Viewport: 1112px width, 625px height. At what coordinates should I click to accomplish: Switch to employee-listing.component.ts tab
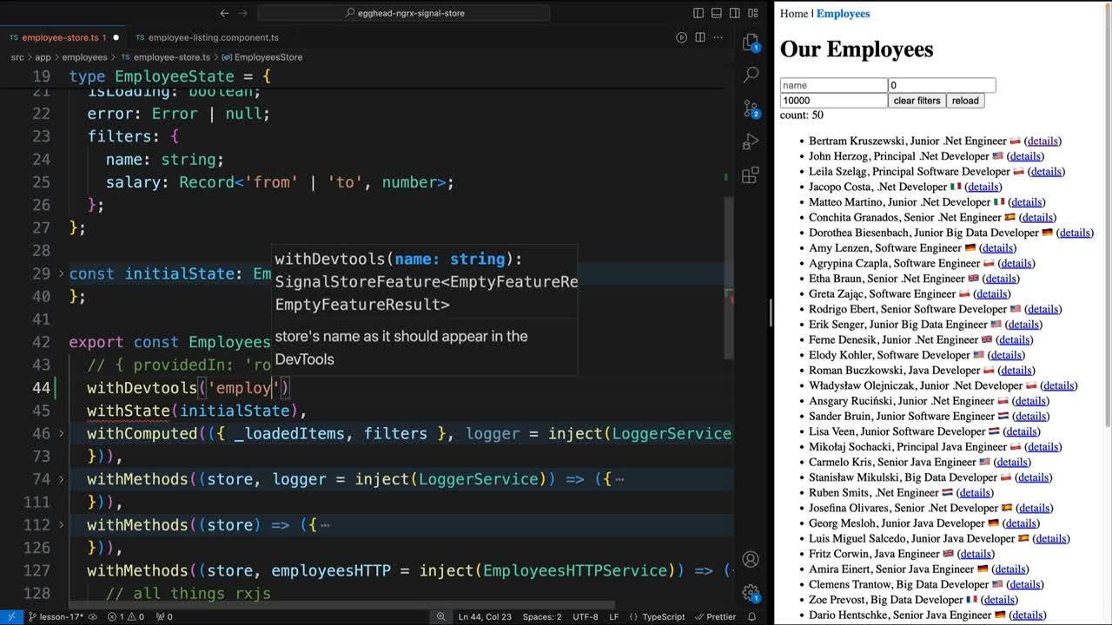[x=213, y=37]
